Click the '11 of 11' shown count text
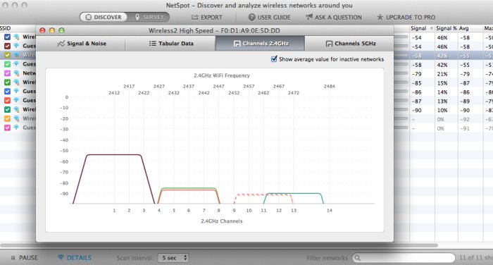Screen dimensions: 493x265 (x=475, y=258)
